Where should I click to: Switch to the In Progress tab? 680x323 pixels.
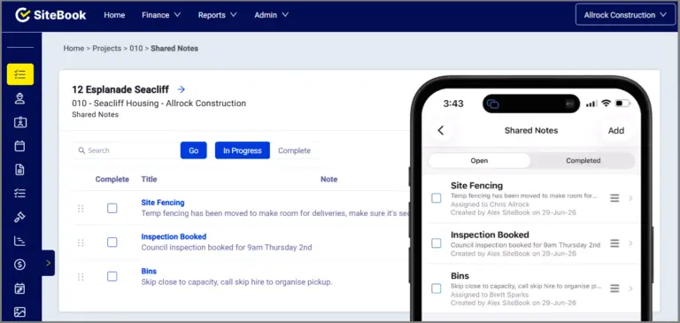[x=243, y=150]
